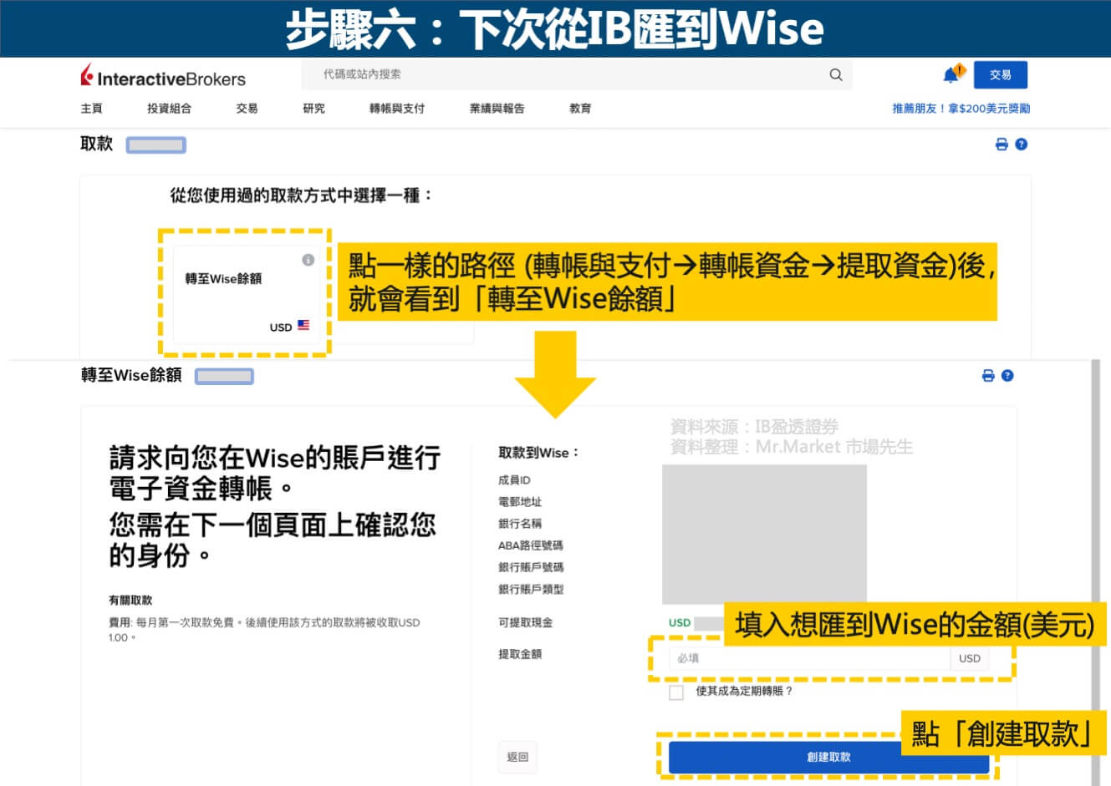Click the USD suffix in amount field
This screenshot has height=786, width=1111.
pos(970,658)
